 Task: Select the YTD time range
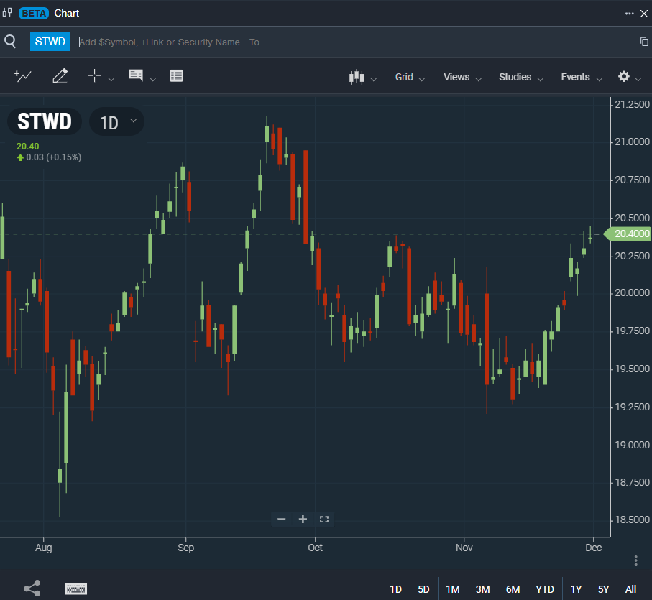point(545,589)
